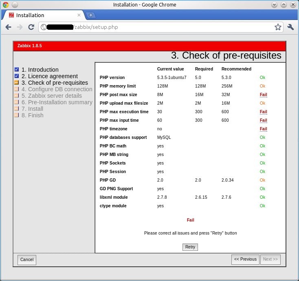Click 'ctype module' row label
The image size is (299, 281).
[x=113, y=206]
